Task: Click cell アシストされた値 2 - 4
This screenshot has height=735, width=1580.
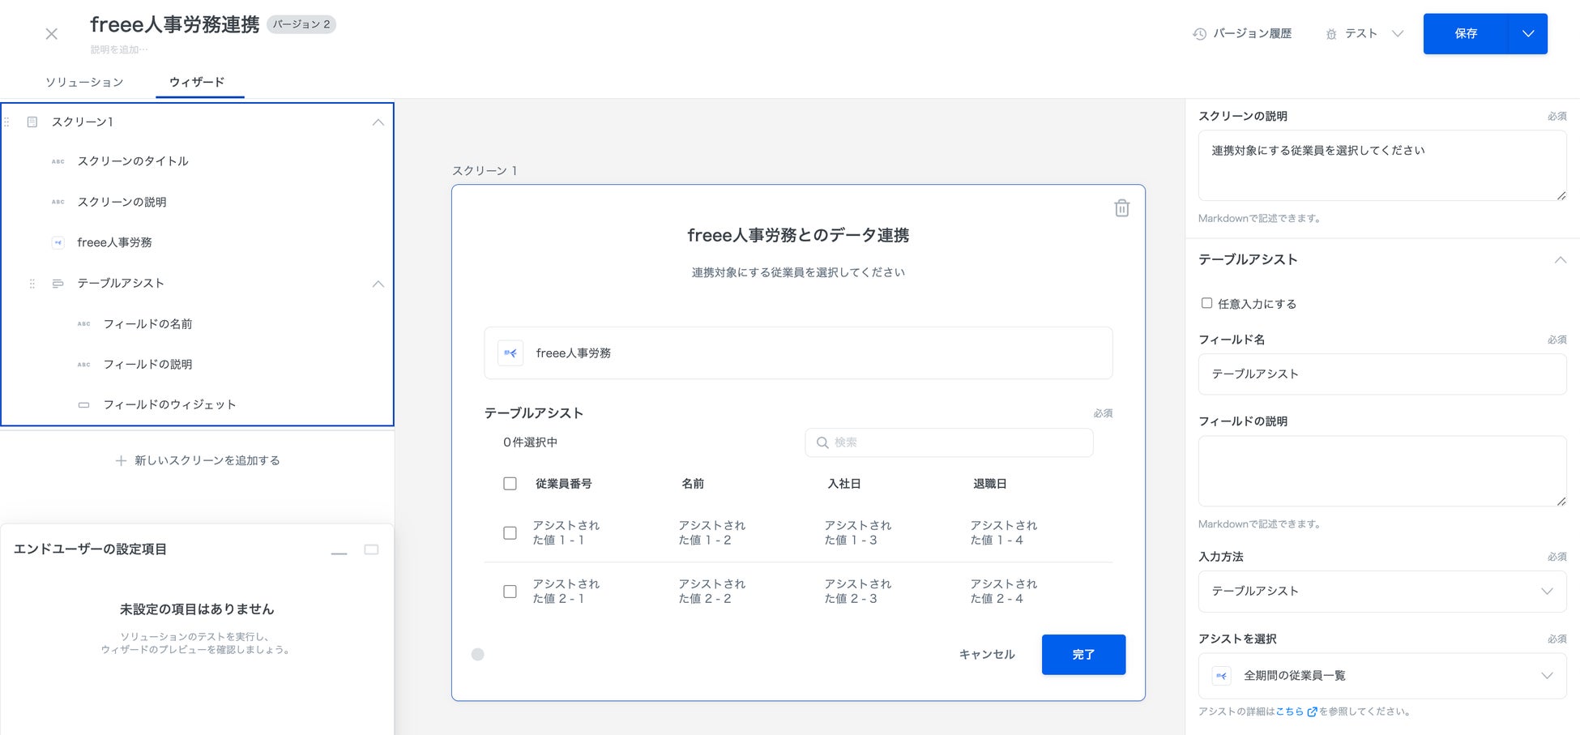Action: 1004,592
